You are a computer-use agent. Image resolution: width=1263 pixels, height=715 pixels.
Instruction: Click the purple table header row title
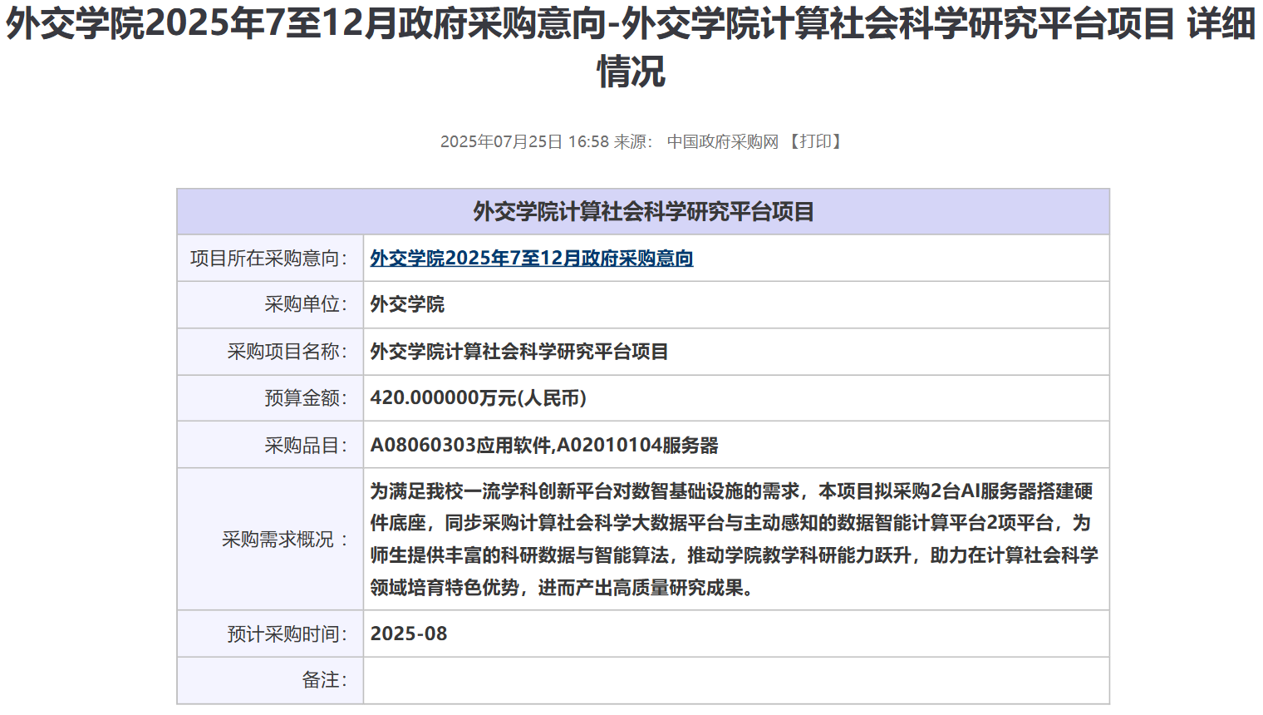[643, 212]
